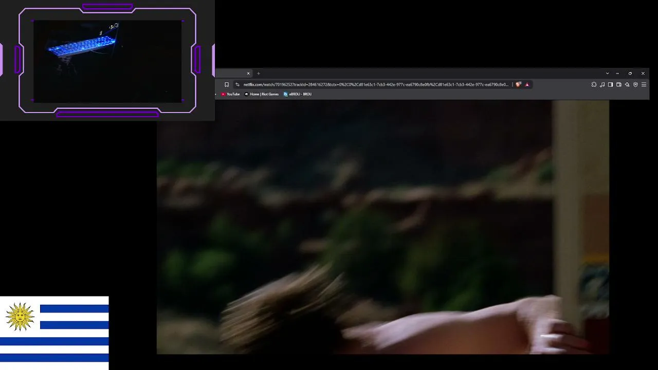The height and width of the screenshot is (370, 658).
Task: View site information icon beside the URL
Action: point(237,85)
